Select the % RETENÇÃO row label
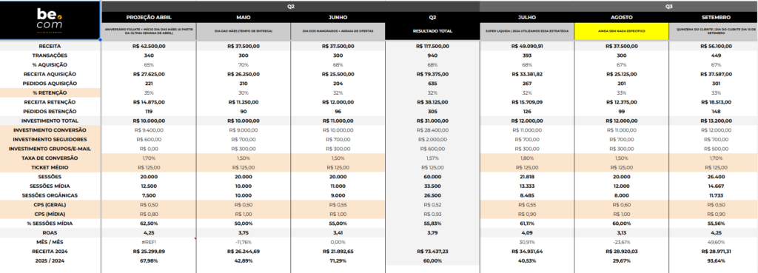The image size is (758, 273). [50, 92]
